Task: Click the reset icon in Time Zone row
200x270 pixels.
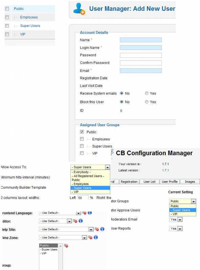Action: click(x=90, y=238)
